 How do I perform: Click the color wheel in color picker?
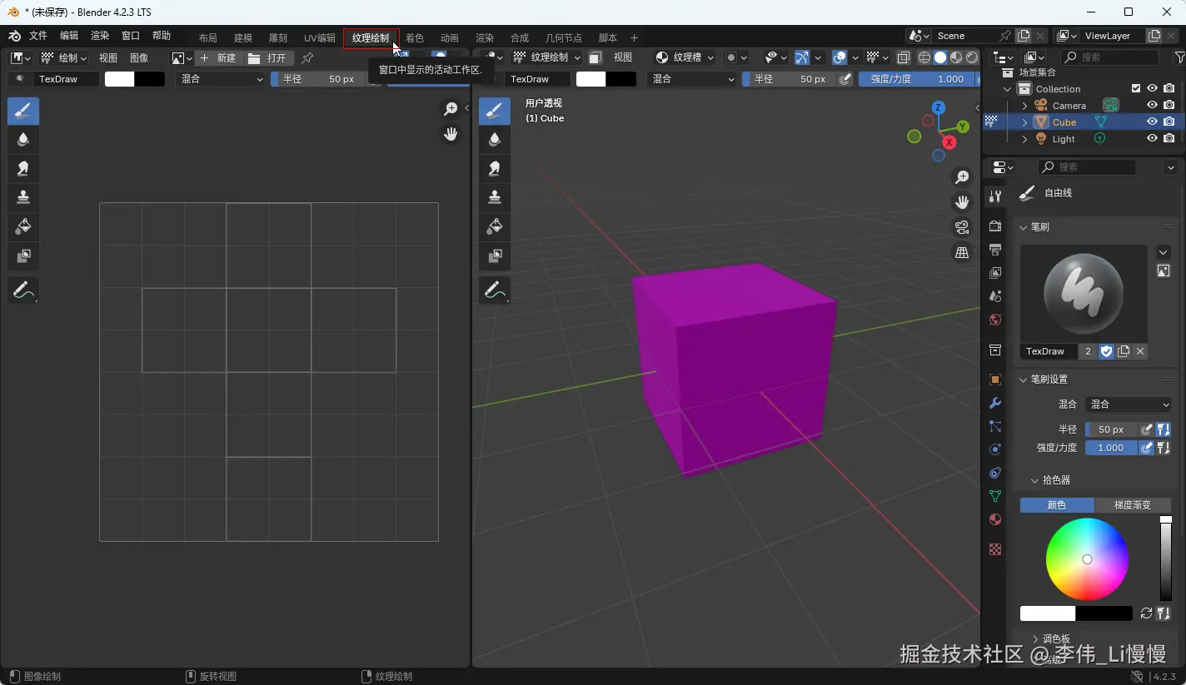(1087, 559)
